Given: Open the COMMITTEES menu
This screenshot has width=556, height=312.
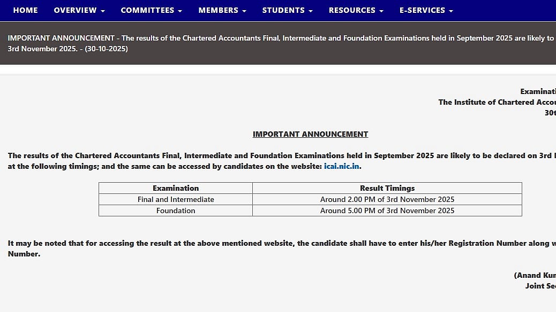Looking at the screenshot, I should pyautogui.click(x=147, y=10).
